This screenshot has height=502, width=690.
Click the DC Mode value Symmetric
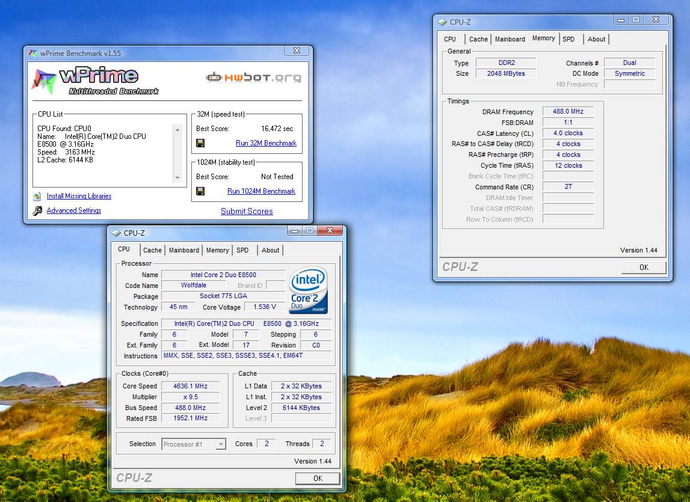click(x=630, y=73)
